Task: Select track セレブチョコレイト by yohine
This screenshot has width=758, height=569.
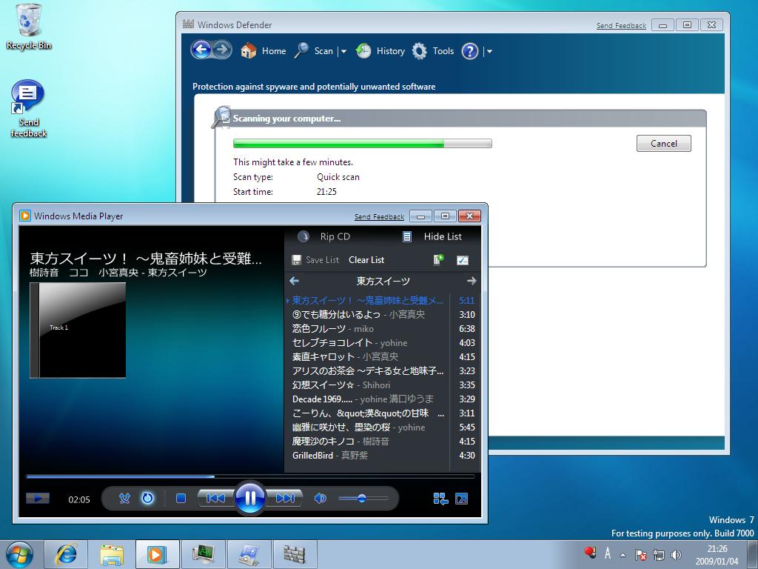Action: (383, 342)
